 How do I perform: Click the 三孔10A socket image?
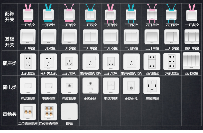[x=111, y=62]
